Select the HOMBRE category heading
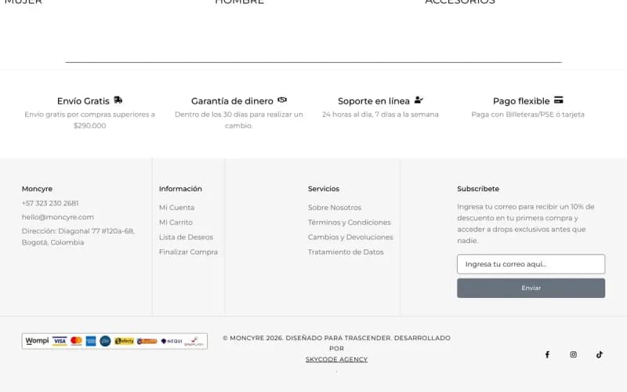The height and width of the screenshot is (392, 627). [240, 2]
